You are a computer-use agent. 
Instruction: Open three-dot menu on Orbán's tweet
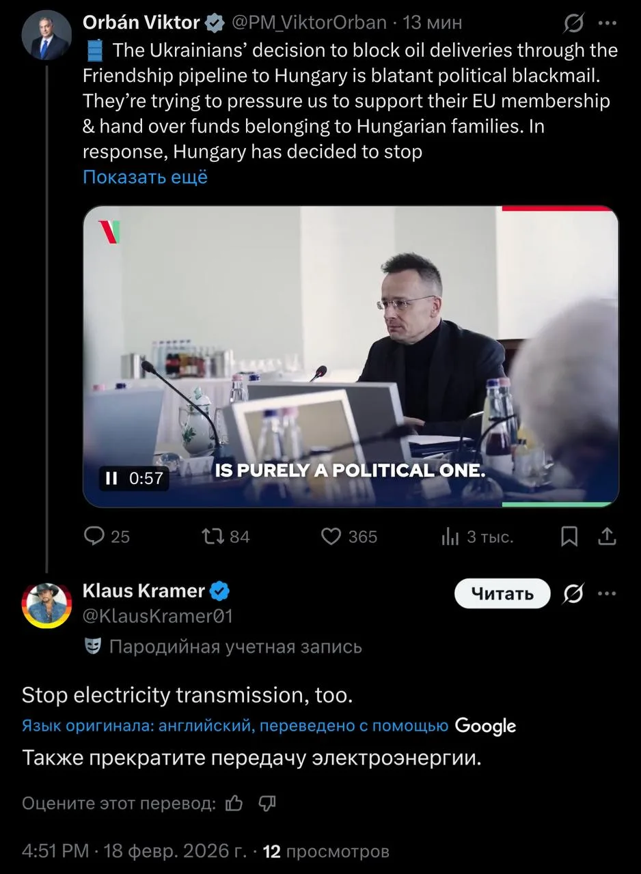(607, 23)
